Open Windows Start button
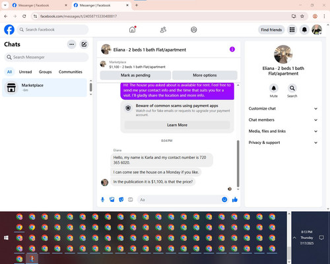The height and width of the screenshot is (264, 330). [x=6, y=238]
